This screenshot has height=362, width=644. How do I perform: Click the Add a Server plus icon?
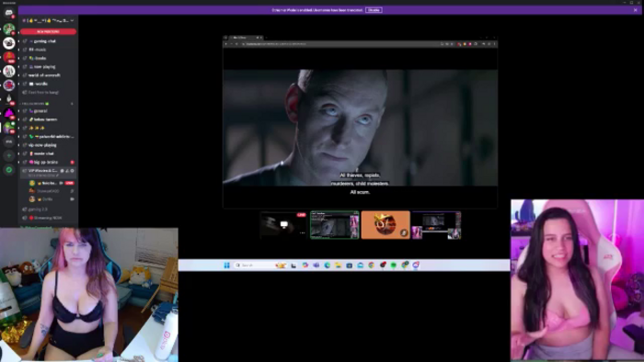coord(8,155)
